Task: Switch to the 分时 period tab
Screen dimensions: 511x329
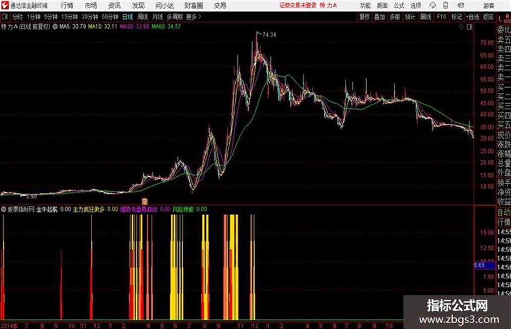Action: pos(18,17)
